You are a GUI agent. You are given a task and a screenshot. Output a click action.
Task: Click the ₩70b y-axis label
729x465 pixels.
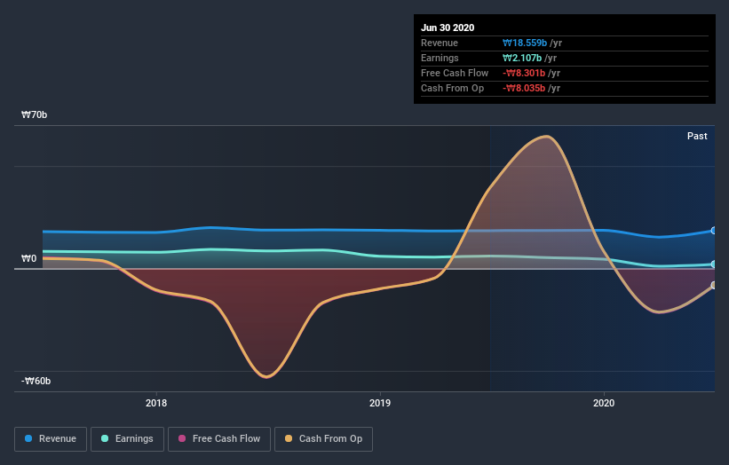pyautogui.click(x=34, y=114)
